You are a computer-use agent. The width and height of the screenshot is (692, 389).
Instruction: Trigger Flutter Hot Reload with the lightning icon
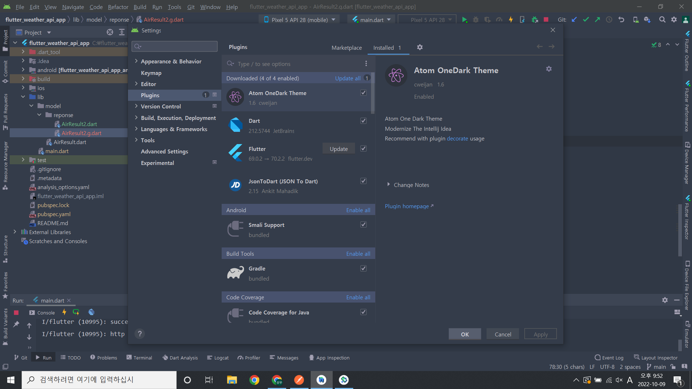point(511,19)
